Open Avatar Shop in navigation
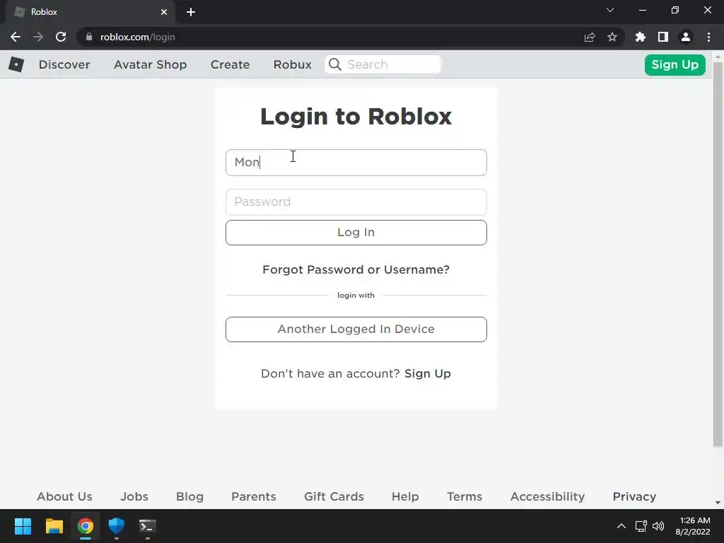The height and width of the screenshot is (543, 724). pyautogui.click(x=150, y=64)
